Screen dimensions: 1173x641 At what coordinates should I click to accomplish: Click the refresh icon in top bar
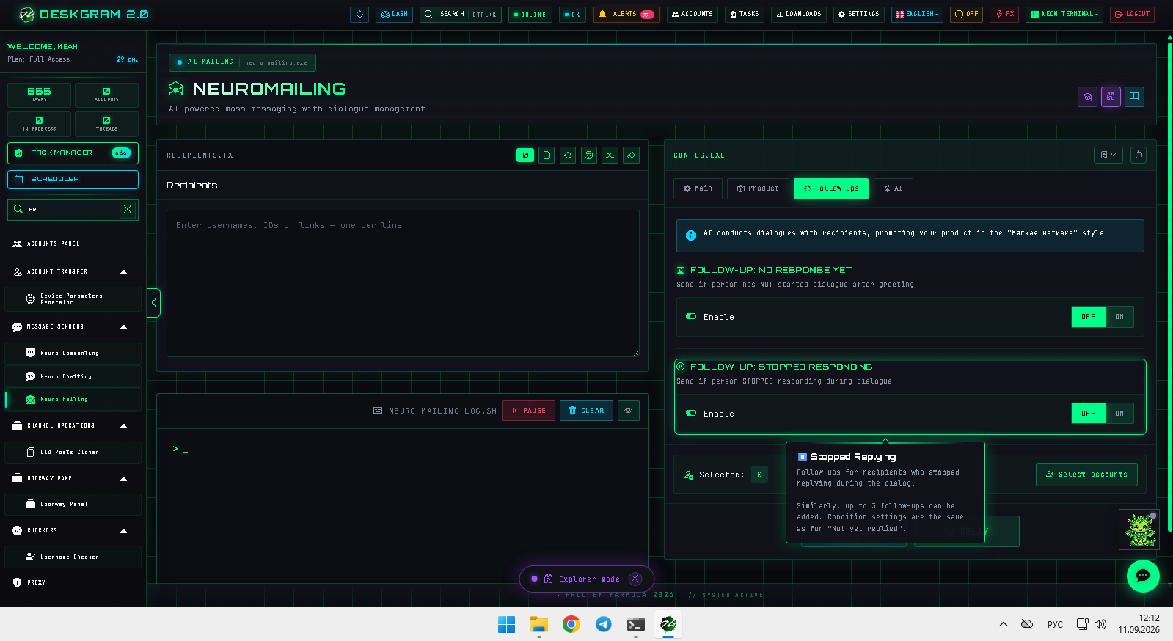(359, 14)
